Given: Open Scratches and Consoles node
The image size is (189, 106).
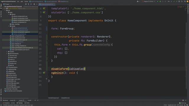Looking at the screenshot, I should [x=13, y=91].
